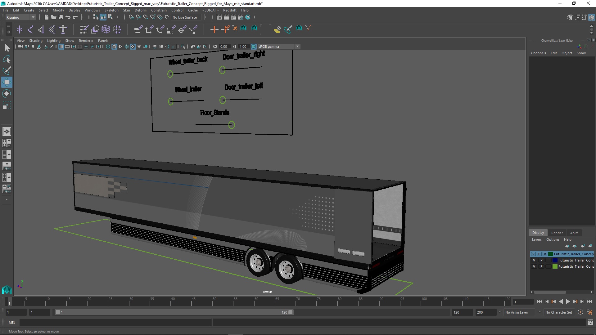Open the Channels menu in Channel Box
Image resolution: width=596 pixels, height=335 pixels.
(538, 53)
